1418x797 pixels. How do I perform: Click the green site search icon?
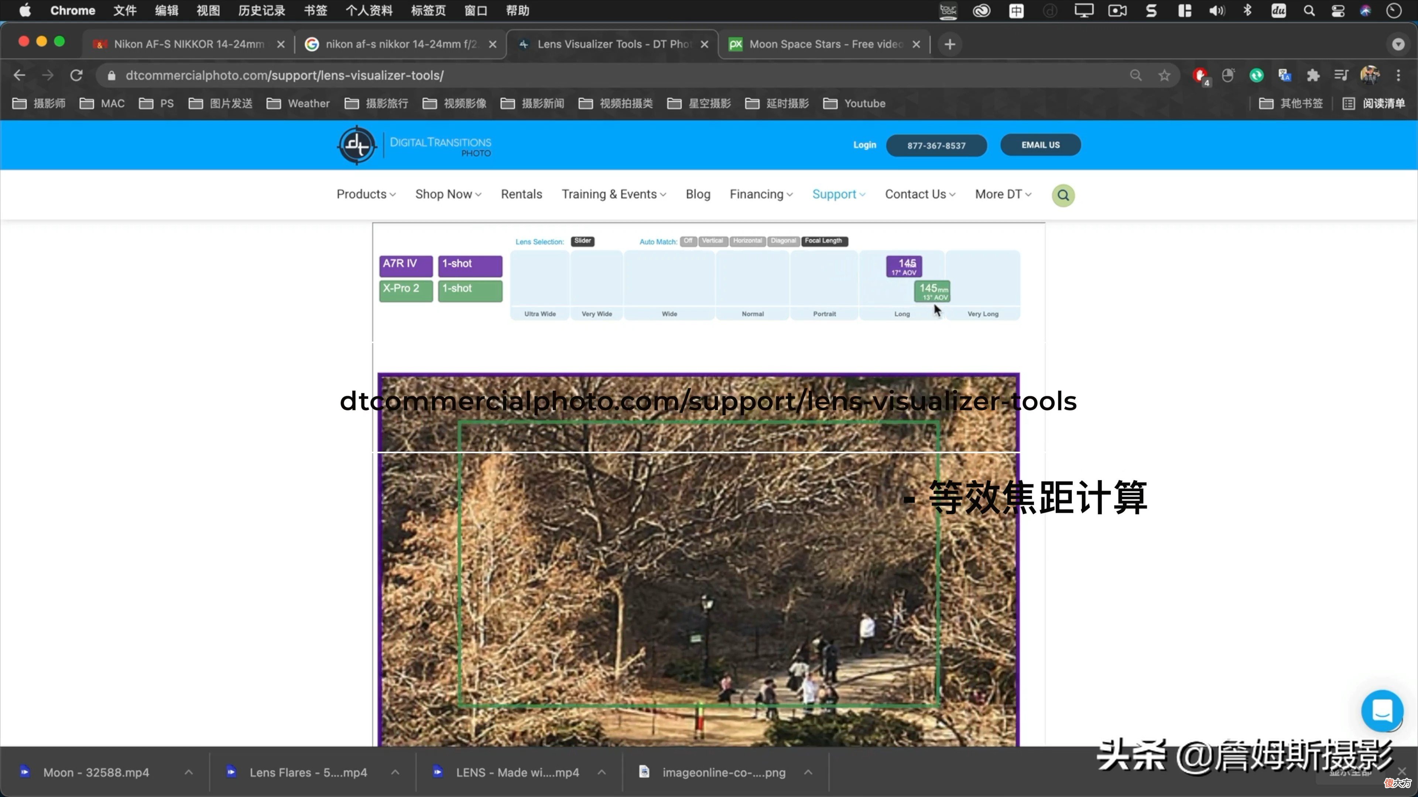click(1063, 195)
